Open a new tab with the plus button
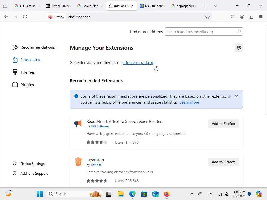 (x=205, y=6)
